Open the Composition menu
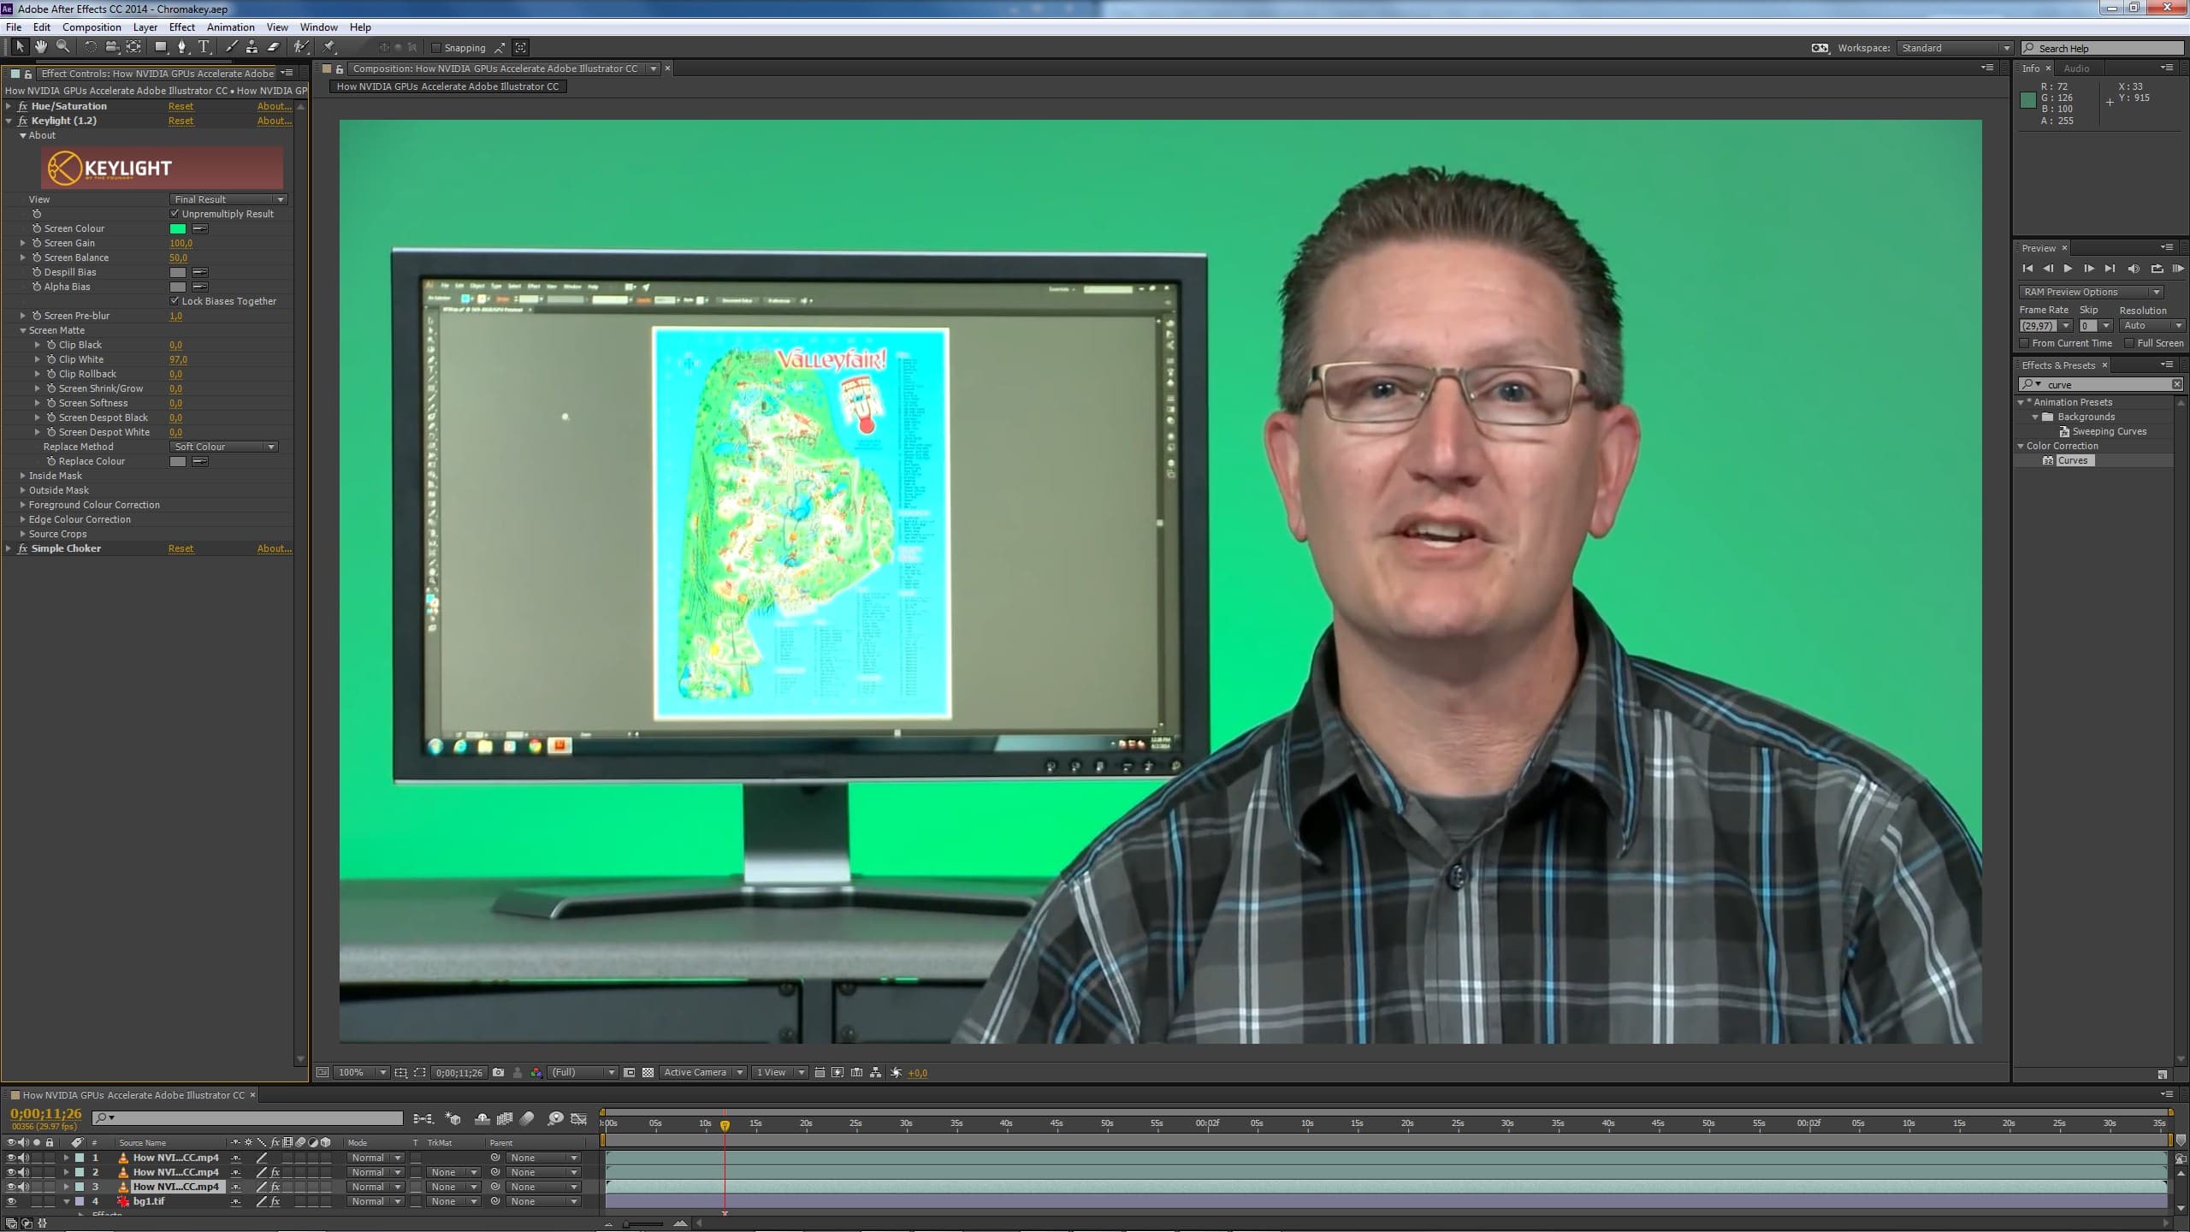Image resolution: width=2190 pixels, height=1232 pixels. point(92,27)
